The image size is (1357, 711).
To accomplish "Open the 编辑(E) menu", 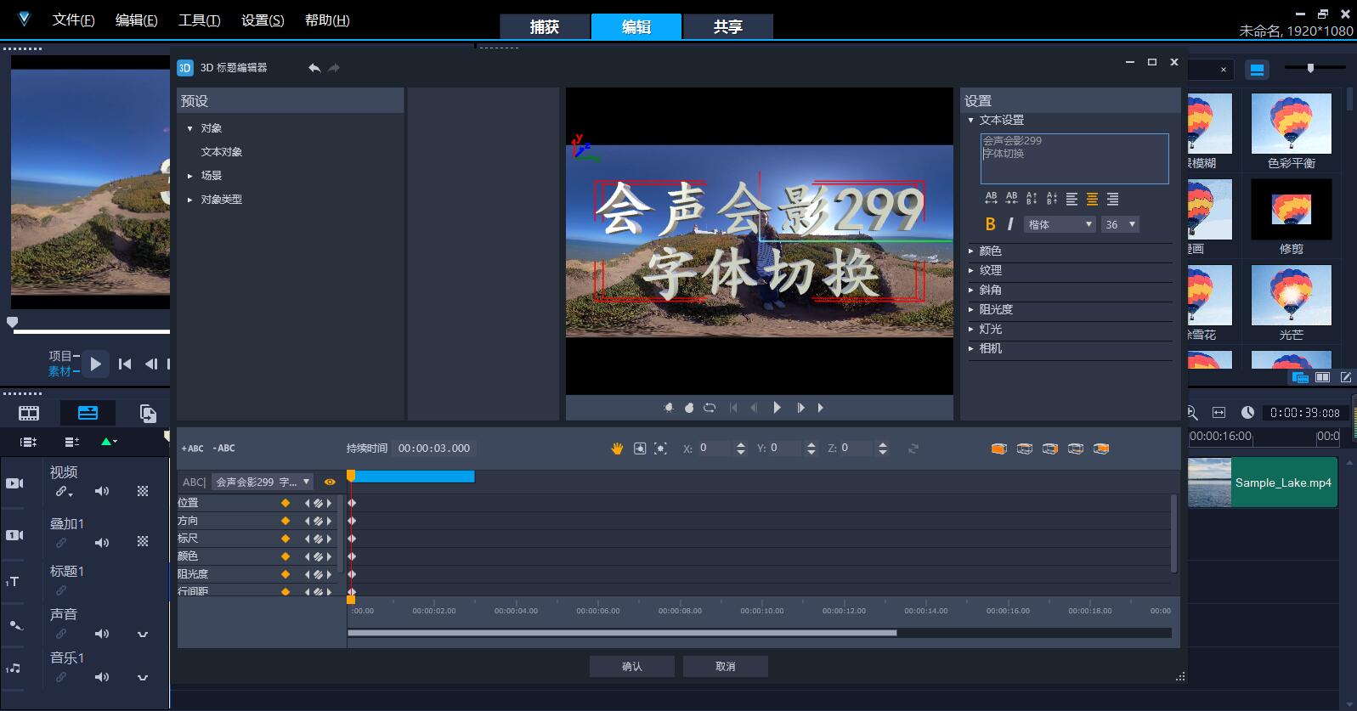I will coord(136,20).
